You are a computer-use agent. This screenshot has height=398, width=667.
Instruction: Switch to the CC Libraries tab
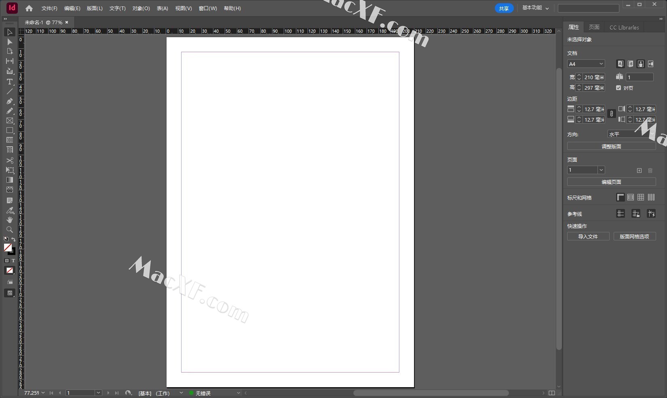624,27
